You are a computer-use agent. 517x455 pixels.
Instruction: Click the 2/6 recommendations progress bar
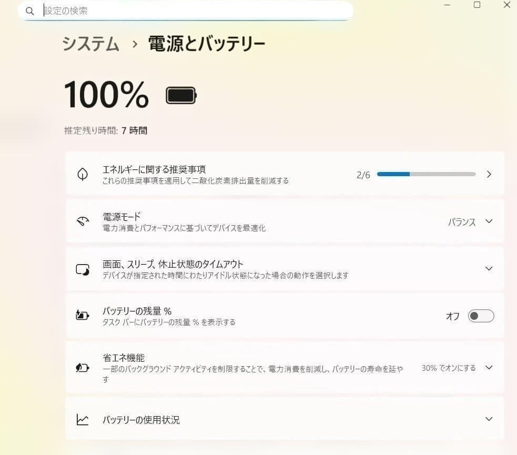tap(426, 174)
